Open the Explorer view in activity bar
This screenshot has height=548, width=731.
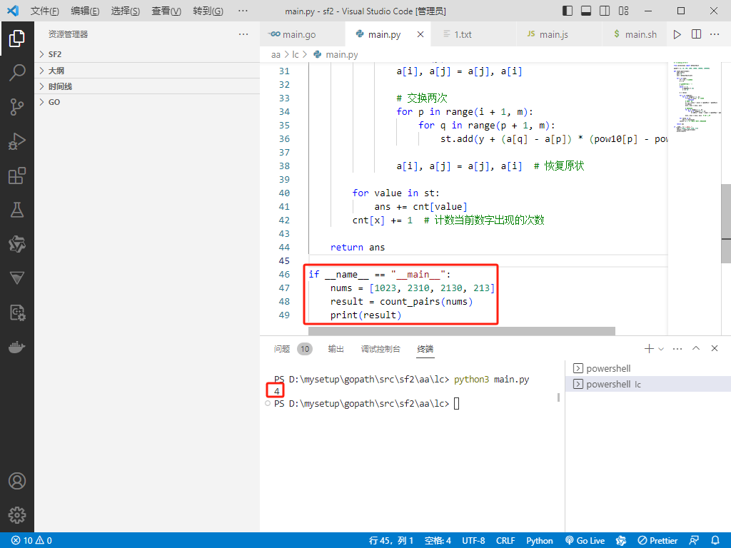point(17,39)
